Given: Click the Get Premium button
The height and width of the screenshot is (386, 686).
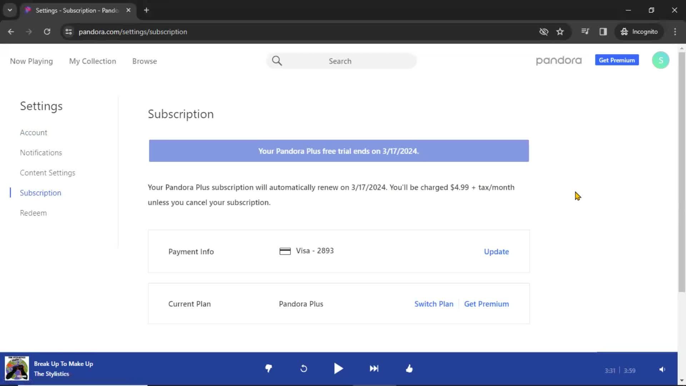Looking at the screenshot, I should coord(617,60).
